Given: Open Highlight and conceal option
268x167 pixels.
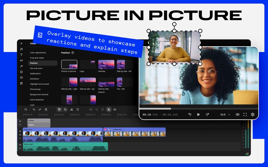Looking at the screenshot, I should coord(40,84).
